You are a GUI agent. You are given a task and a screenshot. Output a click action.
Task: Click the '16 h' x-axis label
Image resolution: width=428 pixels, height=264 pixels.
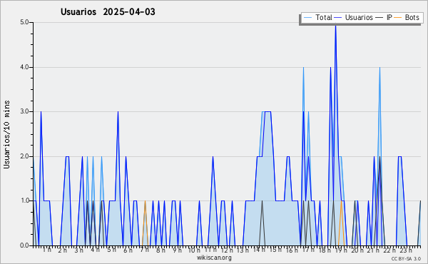point(292,250)
